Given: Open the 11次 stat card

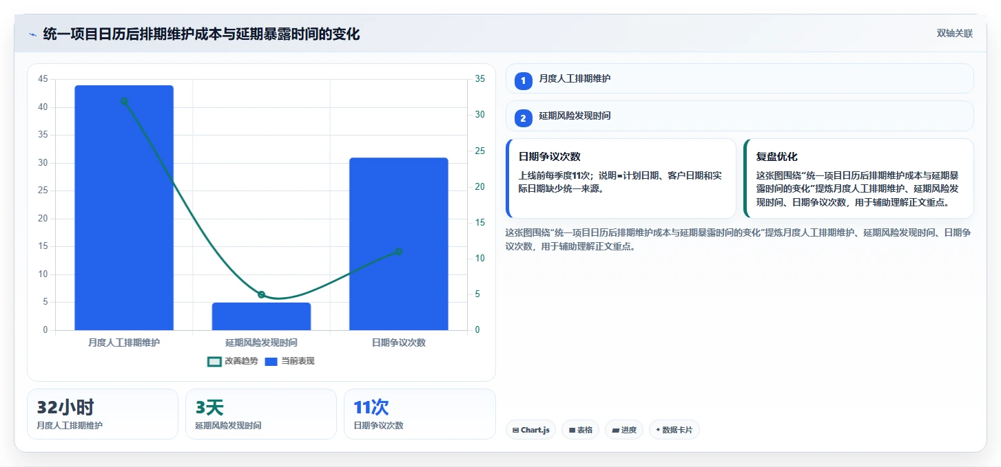Looking at the screenshot, I should 420,414.
